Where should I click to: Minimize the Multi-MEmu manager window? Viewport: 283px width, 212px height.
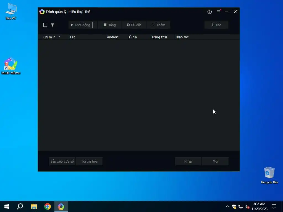(x=227, y=12)
